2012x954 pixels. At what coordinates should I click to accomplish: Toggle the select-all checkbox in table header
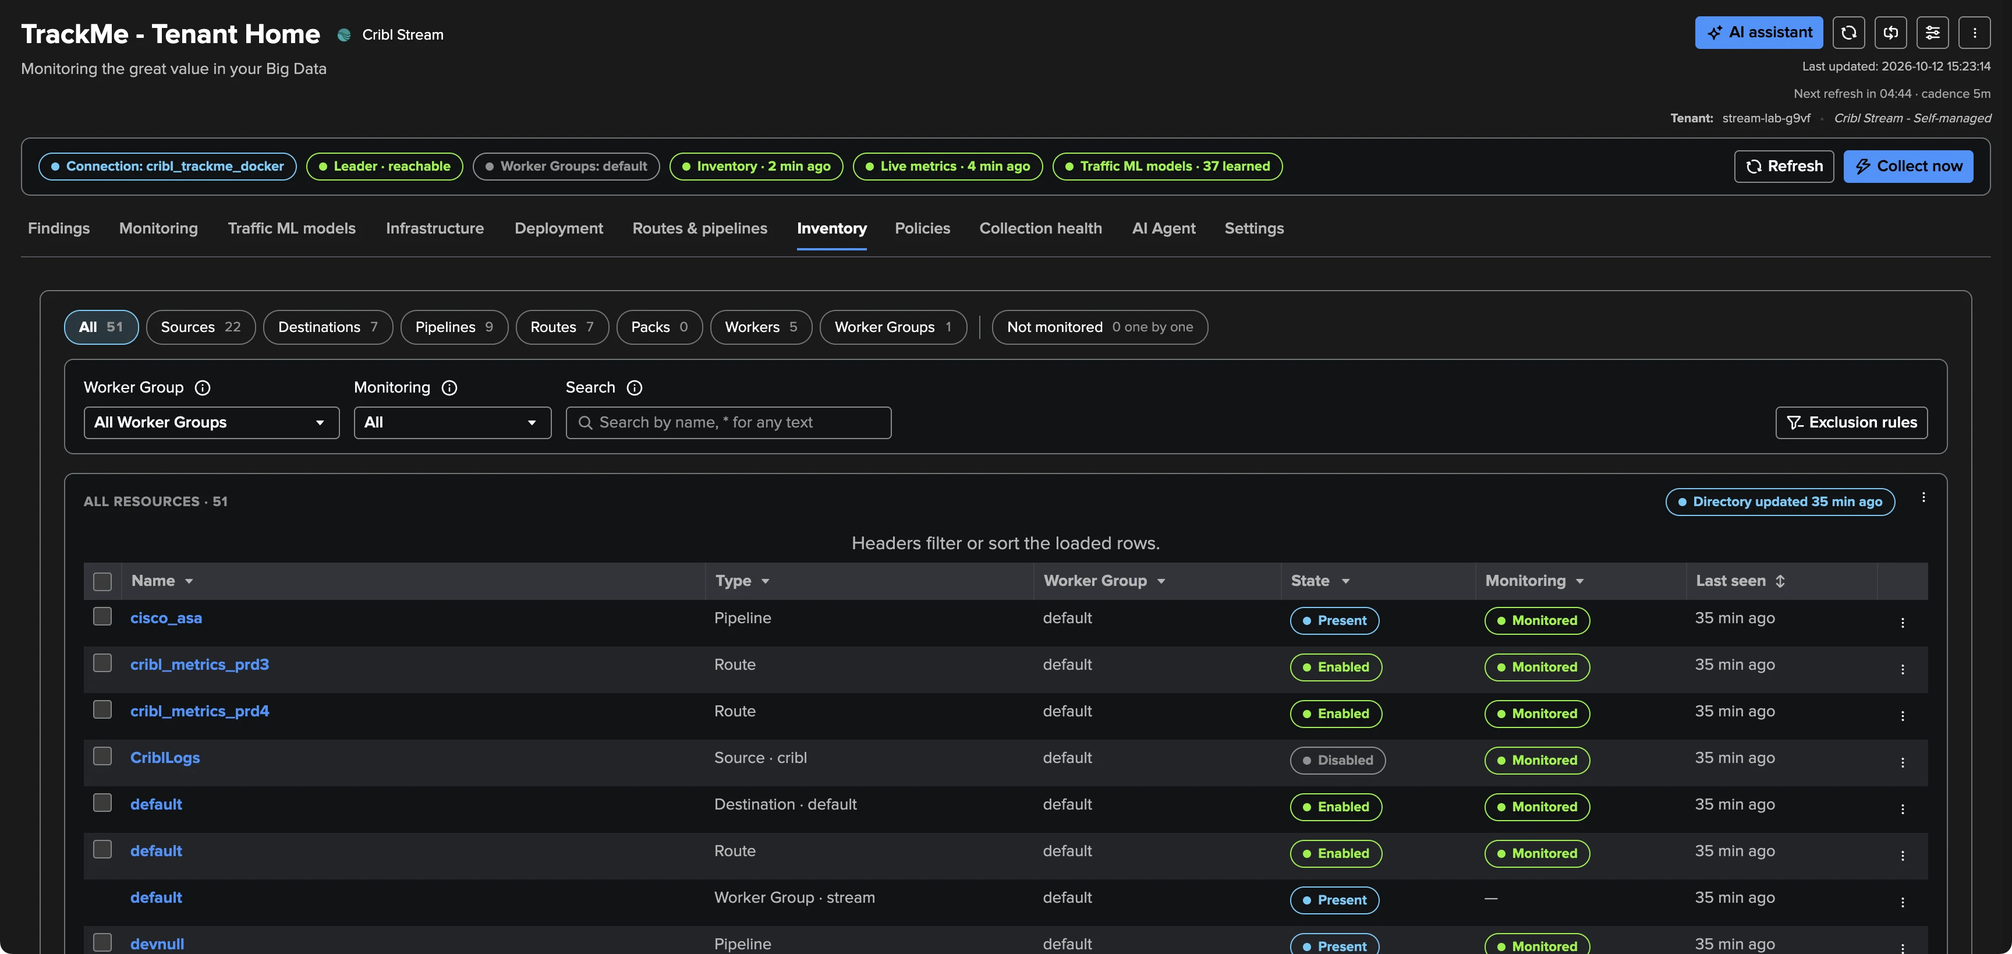pyautogui.click(x=102, y=581)
